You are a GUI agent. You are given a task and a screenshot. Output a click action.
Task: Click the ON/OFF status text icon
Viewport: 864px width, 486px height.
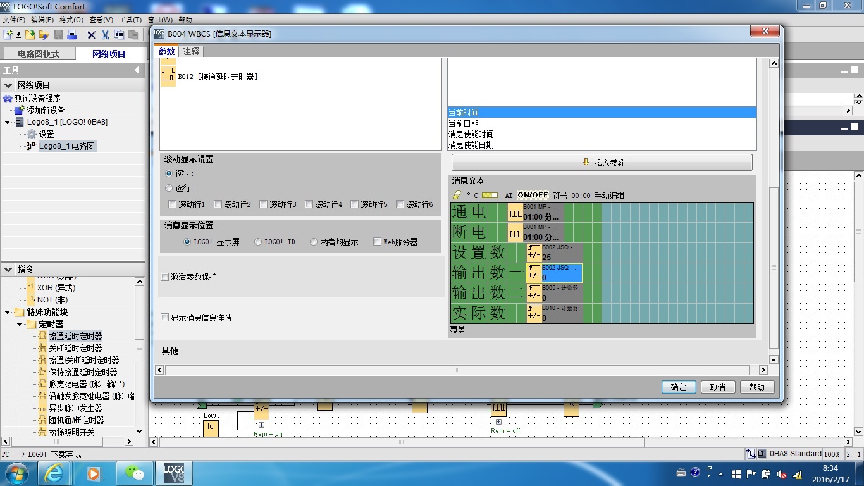533,196
